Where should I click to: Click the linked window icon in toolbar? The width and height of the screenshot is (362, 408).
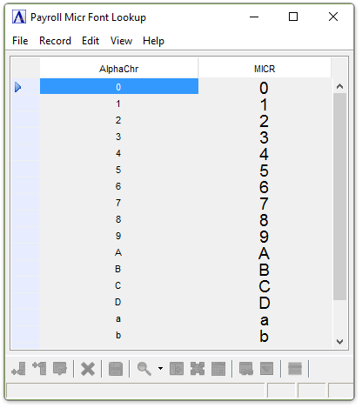(246, 369)
